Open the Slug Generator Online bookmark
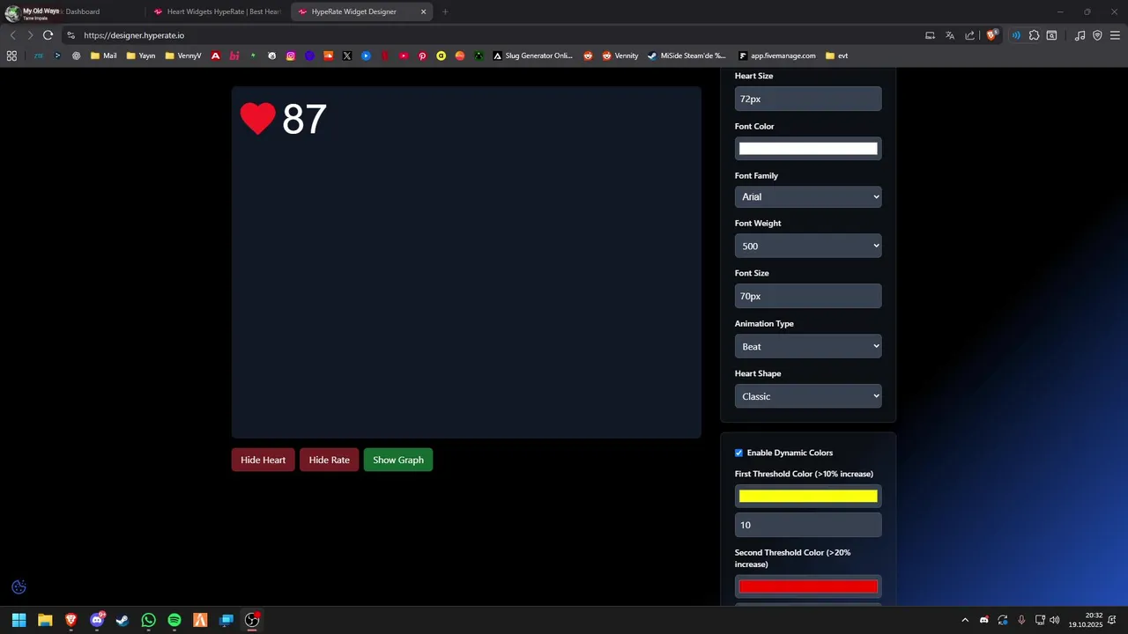This screenshot has width=1128, height=634. tap(533, 55)
